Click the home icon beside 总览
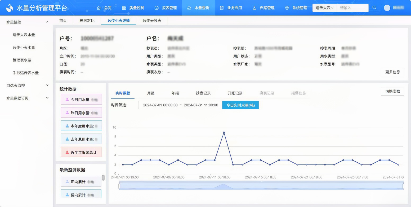This screenshot has height=207, width=411. [99, 8]
